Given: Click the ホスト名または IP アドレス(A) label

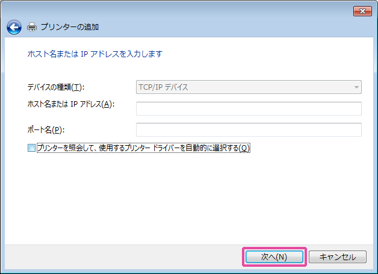Looking at the screenshot, I should click(71, 104).
